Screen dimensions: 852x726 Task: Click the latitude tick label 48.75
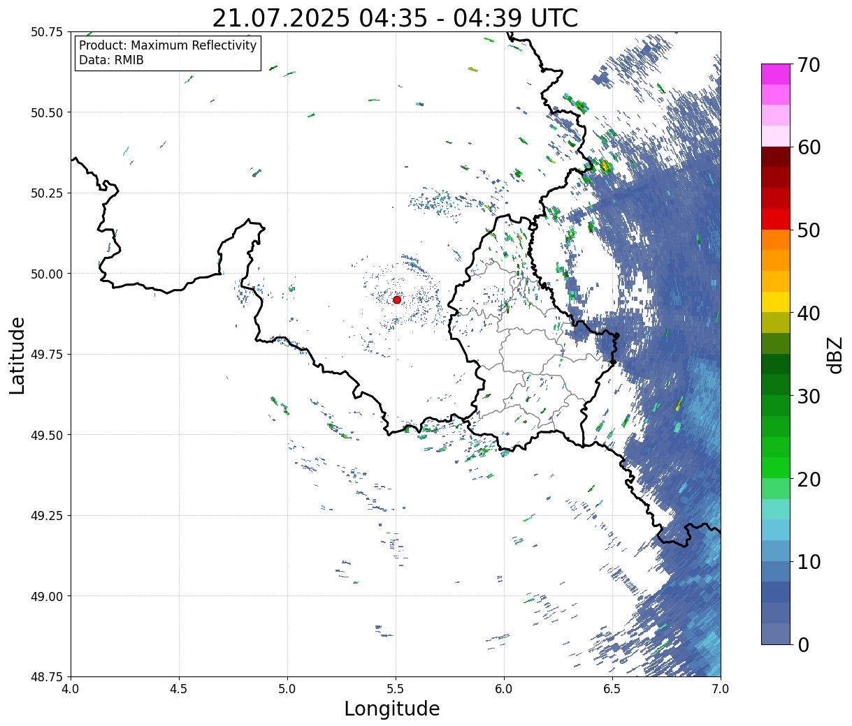tap(47, 676)
